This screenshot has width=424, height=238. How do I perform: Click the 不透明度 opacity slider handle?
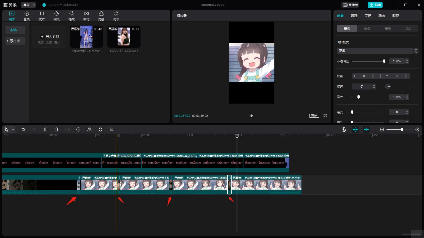click(384, 61)
